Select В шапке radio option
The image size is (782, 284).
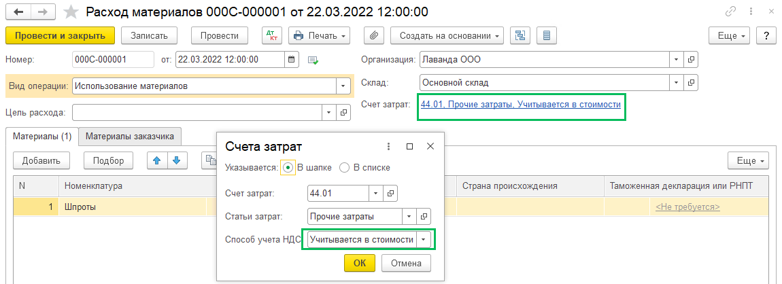[x=287, y=167]
